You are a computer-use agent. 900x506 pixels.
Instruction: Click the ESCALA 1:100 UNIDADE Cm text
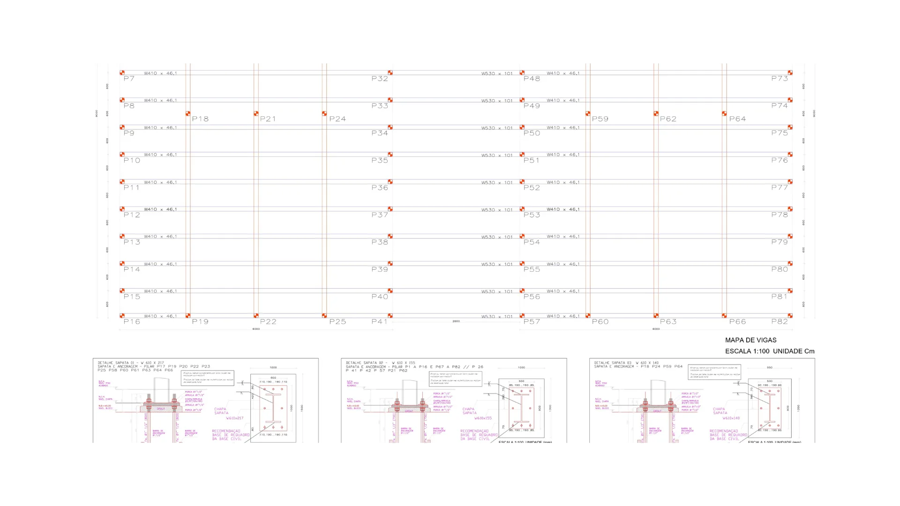point(770,351)
